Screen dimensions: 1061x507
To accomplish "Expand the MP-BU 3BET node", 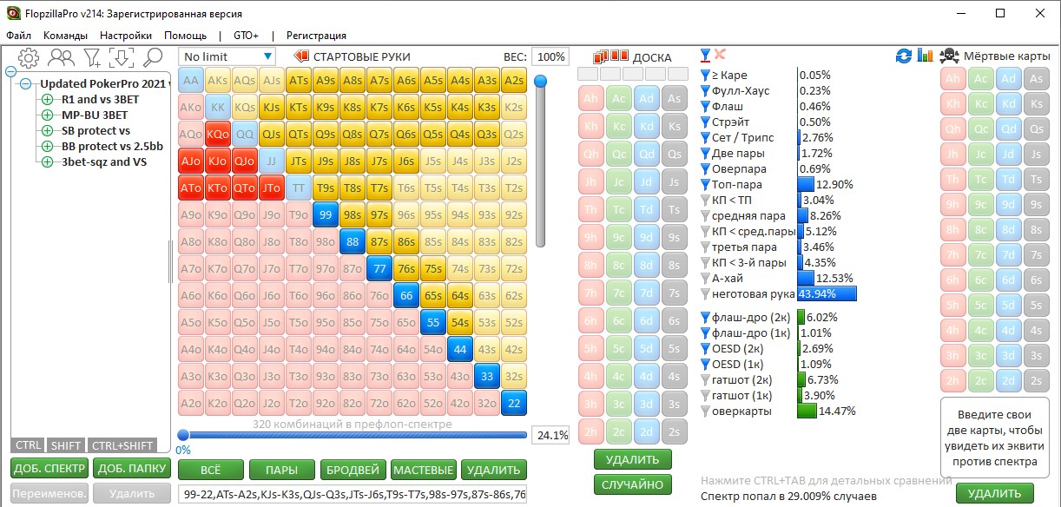I will coord(47,115).
